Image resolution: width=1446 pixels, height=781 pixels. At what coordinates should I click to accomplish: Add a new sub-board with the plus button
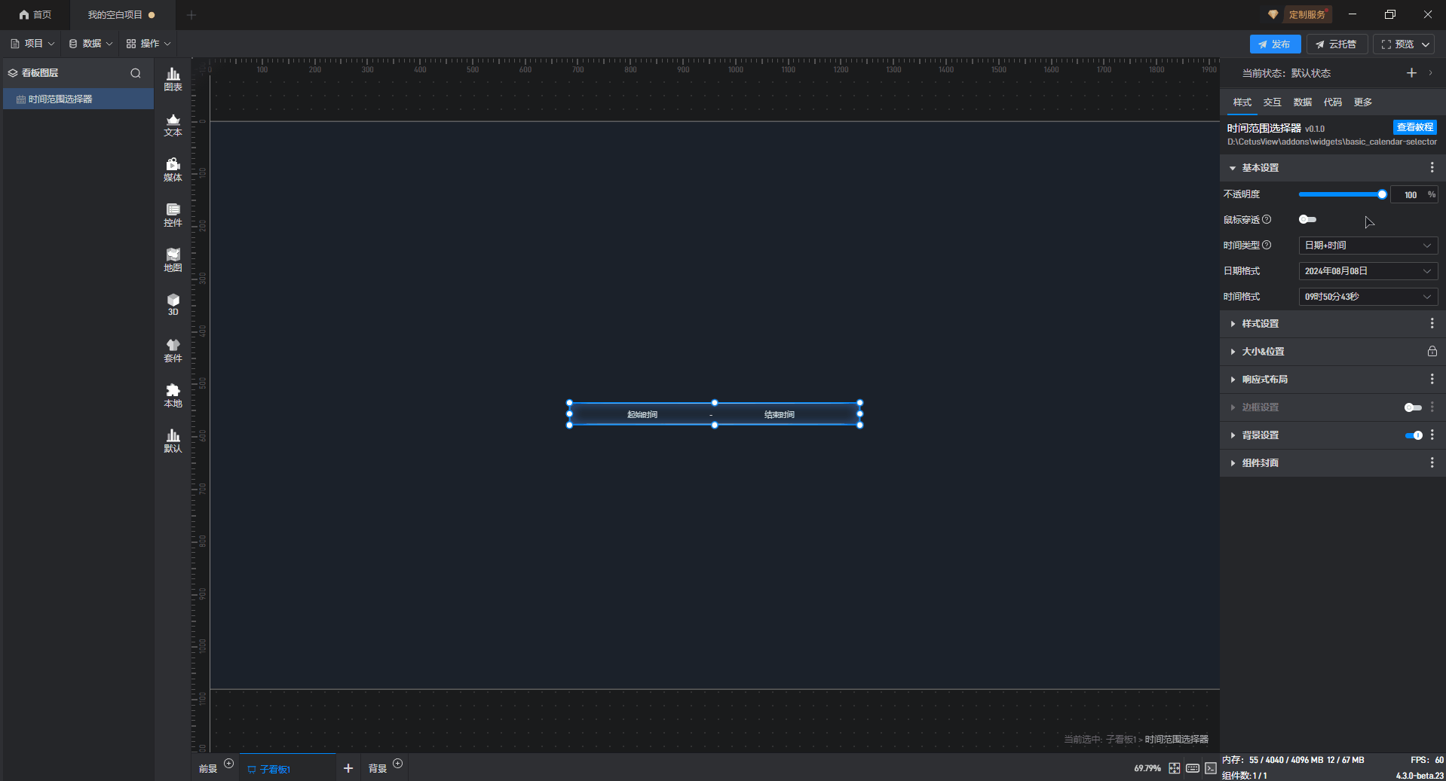pyautogui.click(x=348, y=768)
